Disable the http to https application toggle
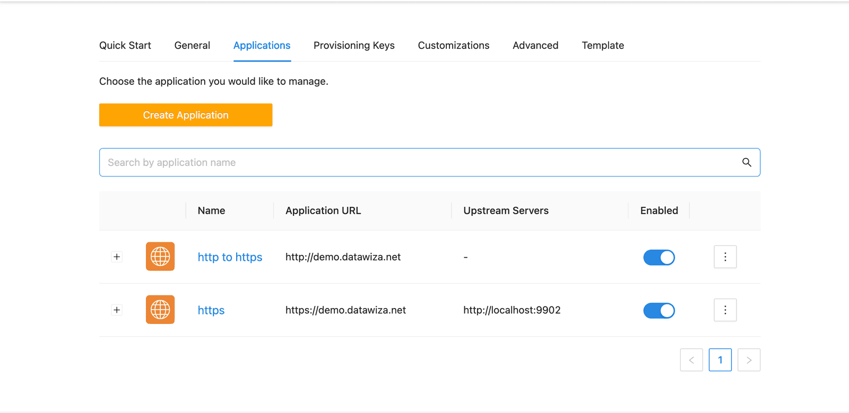Viewport: 849px width, 413px height. pos(659,257)
